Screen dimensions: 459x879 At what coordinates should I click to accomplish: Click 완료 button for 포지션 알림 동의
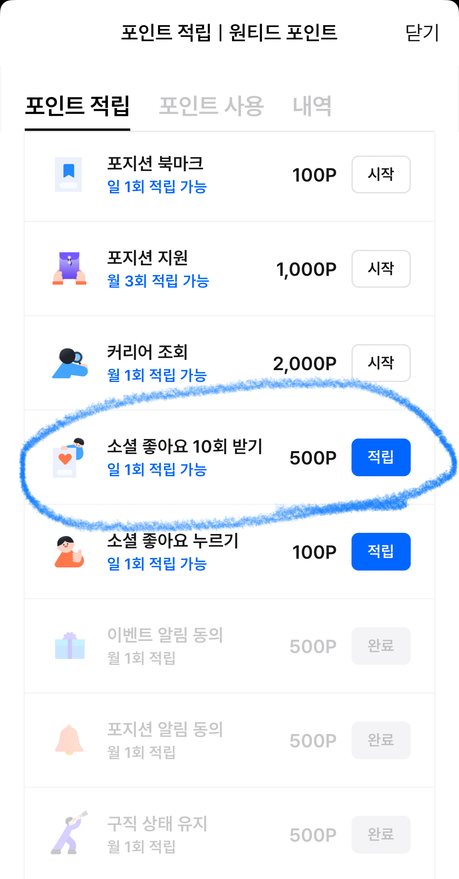coord(381,740)
